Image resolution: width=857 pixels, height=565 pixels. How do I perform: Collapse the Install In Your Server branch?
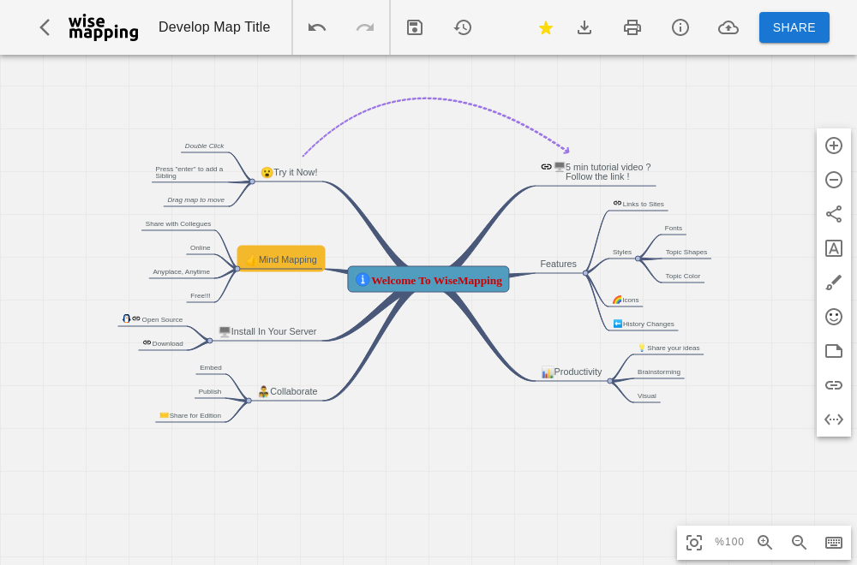click(210, 341)
